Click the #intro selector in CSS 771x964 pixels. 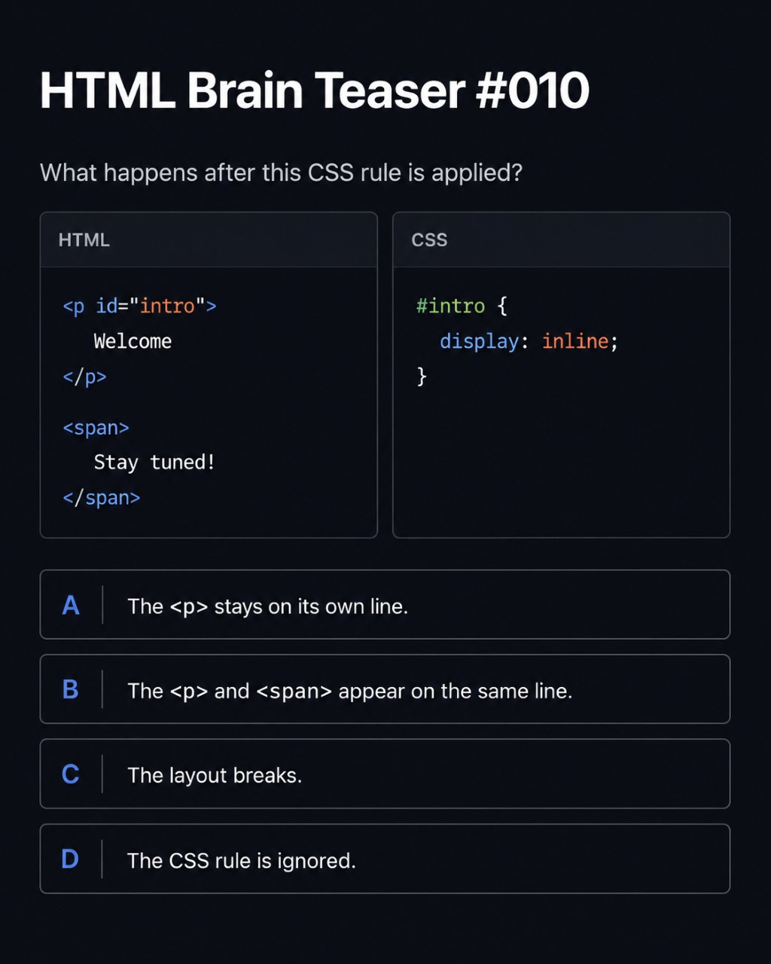point(450,306)
